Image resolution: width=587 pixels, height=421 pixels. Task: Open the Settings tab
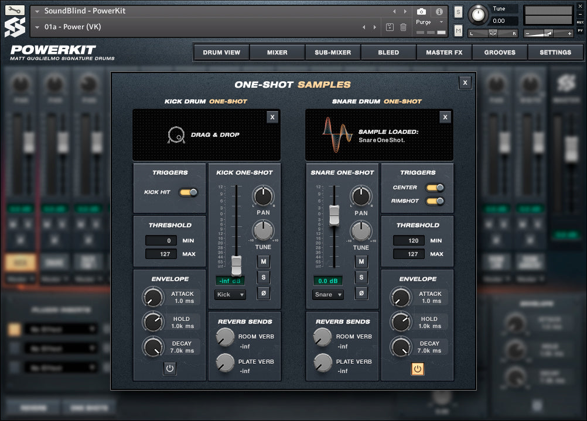pyautogui.click(x=555, y=52)
